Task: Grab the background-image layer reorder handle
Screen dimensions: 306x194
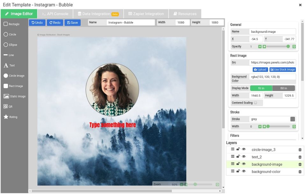Action: pyautogui.click(x=233, y=163)
